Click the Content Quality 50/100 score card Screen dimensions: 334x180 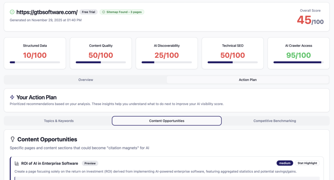pos(101,53)
